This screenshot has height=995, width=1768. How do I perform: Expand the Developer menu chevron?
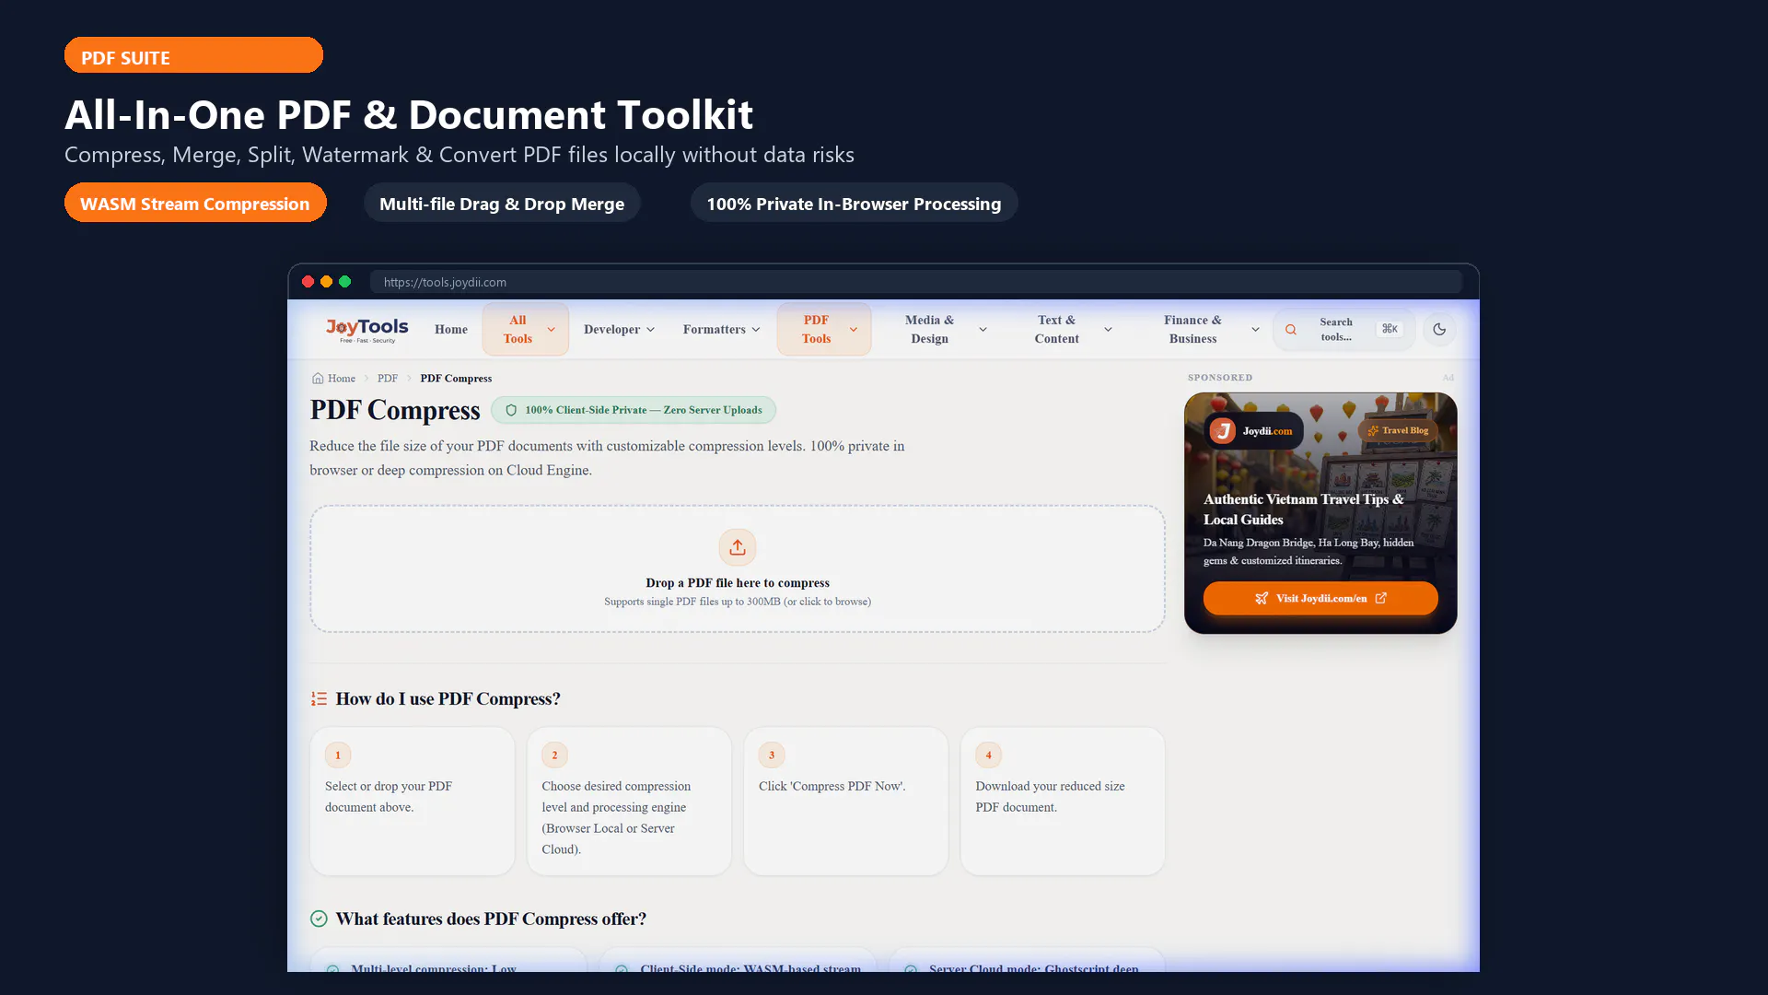651,330
